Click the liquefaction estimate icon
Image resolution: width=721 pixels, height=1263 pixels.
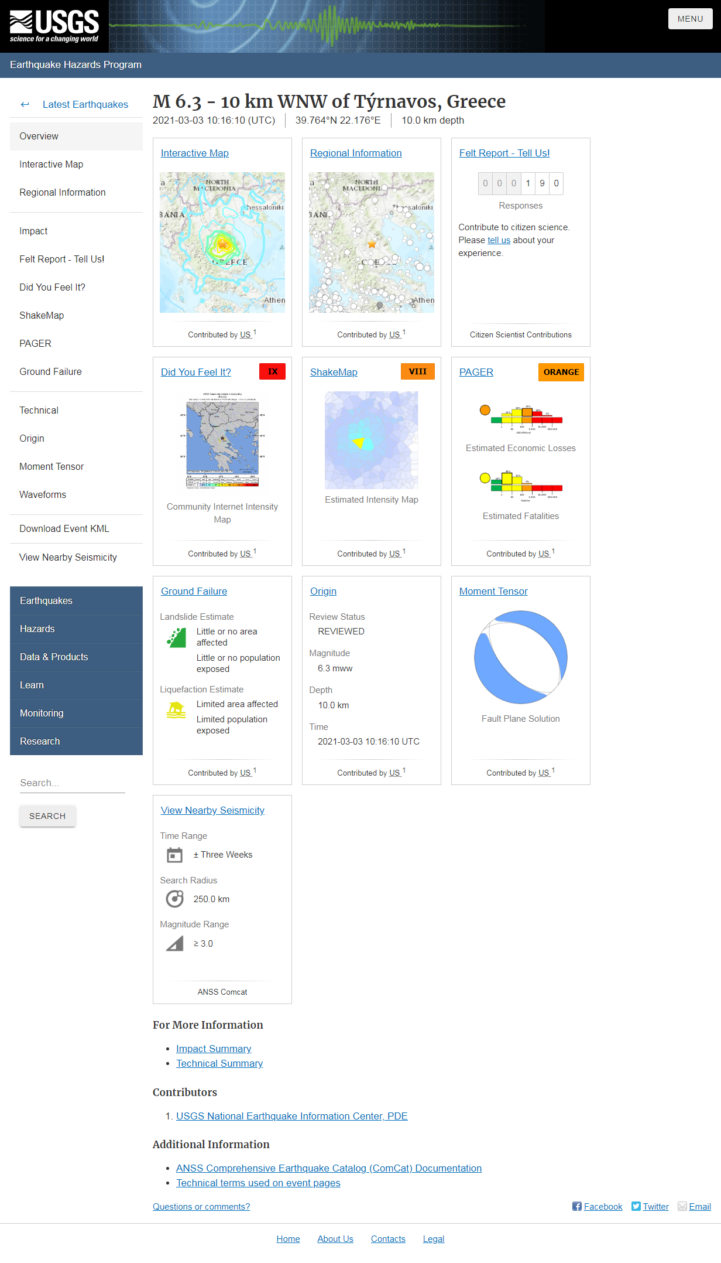point(176,710)
